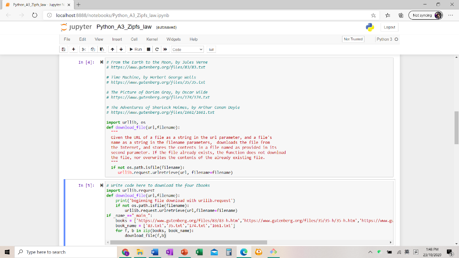Open the cell type dropdown showing Code
This screenshot has height=258, width=459.
(187, 49)
